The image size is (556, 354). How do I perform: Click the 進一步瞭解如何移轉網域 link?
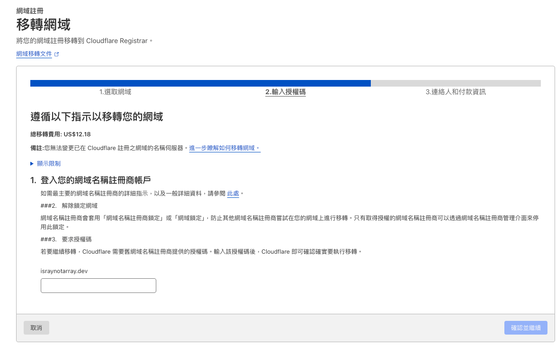pyautogui.click(x=224, y=148)
